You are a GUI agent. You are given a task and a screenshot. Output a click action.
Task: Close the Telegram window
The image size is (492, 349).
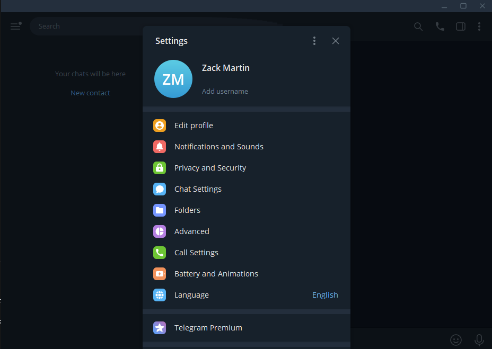click(482, 6)
